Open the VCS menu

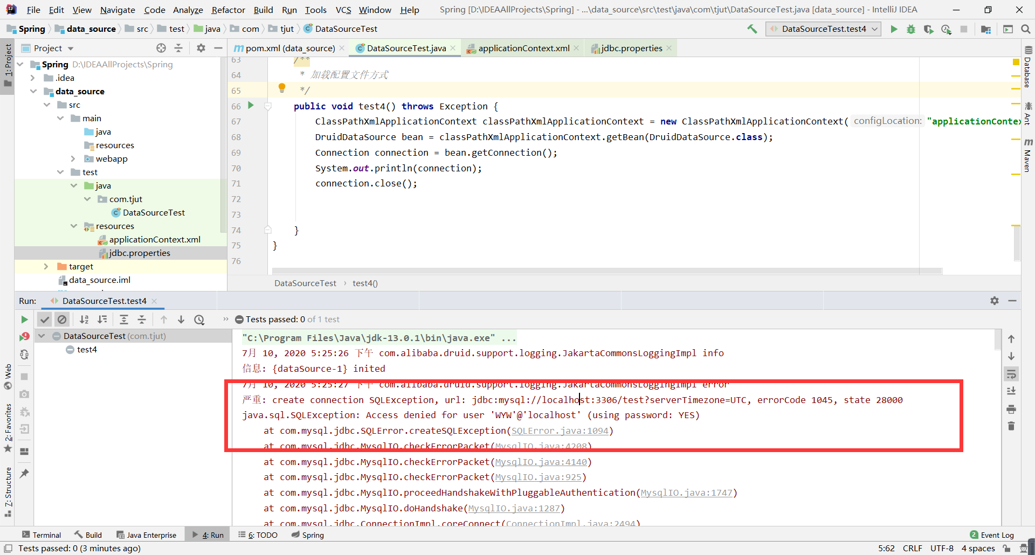pyautogui.click(x=343, y=10)
